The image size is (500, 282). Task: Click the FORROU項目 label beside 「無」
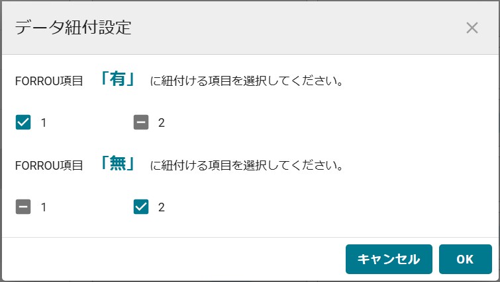tap(48, 166)
